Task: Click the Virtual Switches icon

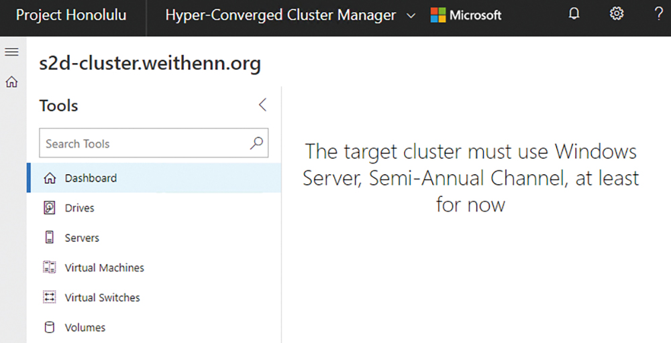Action: [50, 297]
